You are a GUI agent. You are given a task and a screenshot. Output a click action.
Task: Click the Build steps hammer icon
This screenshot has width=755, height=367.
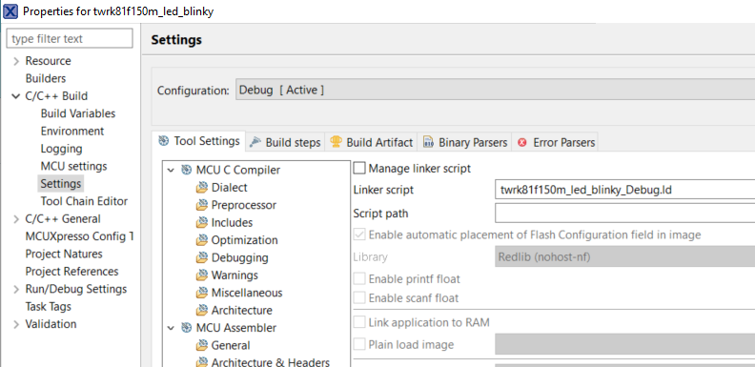click(x=255, y=142)
